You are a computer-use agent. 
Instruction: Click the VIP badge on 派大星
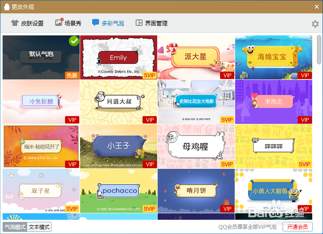point(227,76)
